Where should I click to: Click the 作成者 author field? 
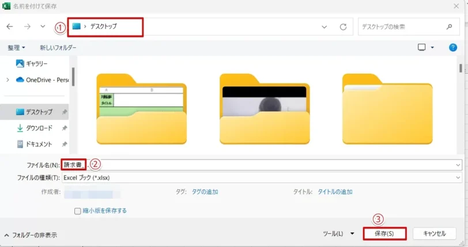(x=93, y=192)
